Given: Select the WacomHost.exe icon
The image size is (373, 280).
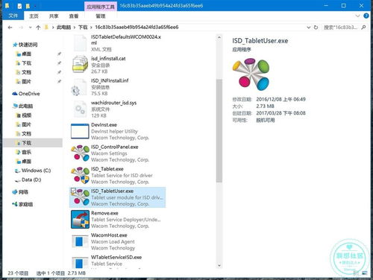Looking at the screenshot, I should pyautogui.click(x=80, y=241).
